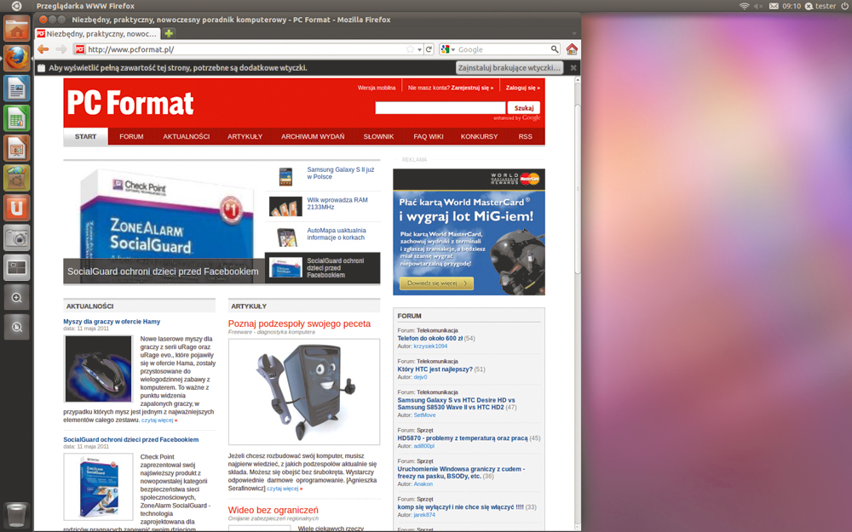852x532 pixels.
Task: Click in the PC Format site search field
Action: coord(440,108)
